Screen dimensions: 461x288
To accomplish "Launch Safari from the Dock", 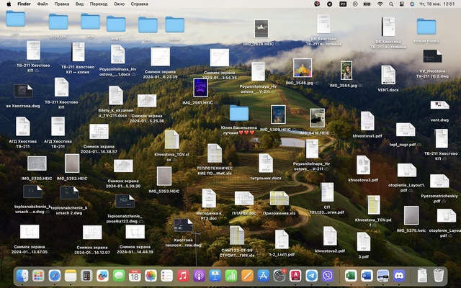I will [x=55, y=276].
